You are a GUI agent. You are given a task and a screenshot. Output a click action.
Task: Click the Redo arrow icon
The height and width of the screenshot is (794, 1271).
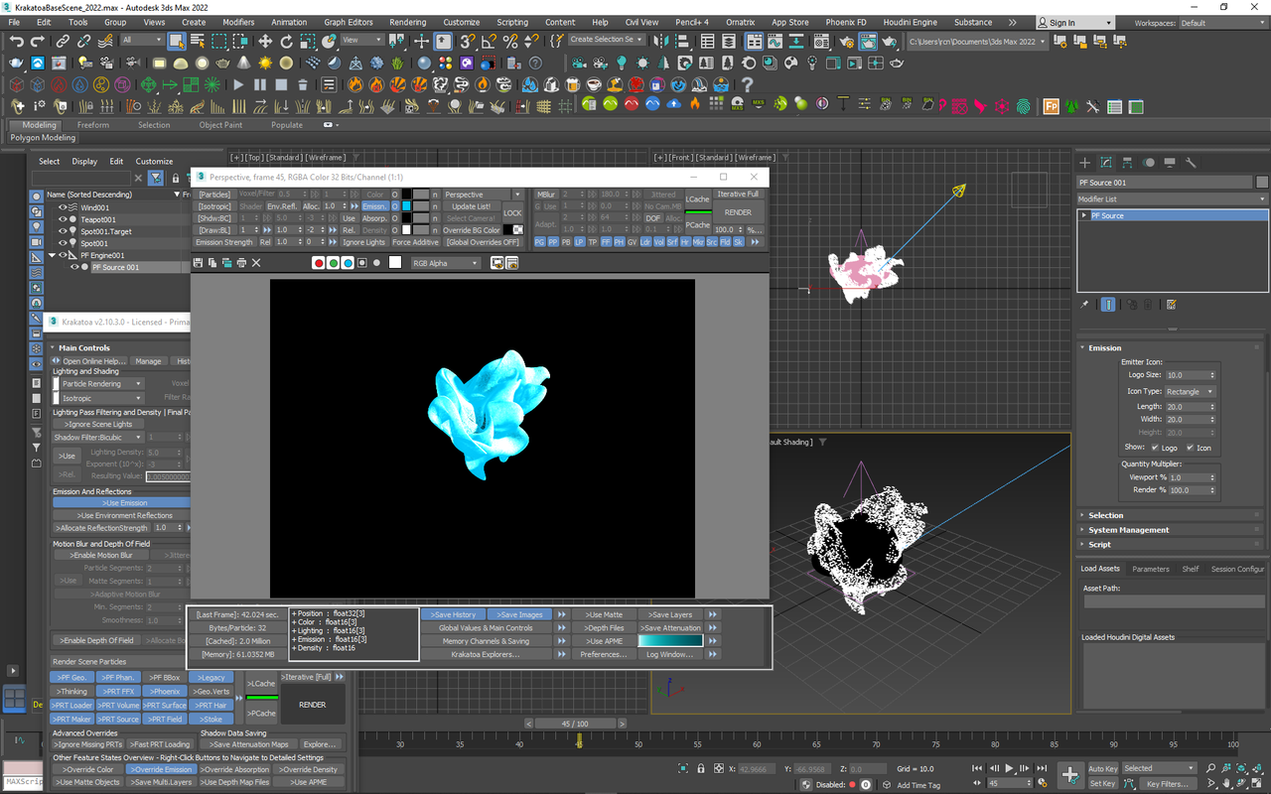click(38, 41)
